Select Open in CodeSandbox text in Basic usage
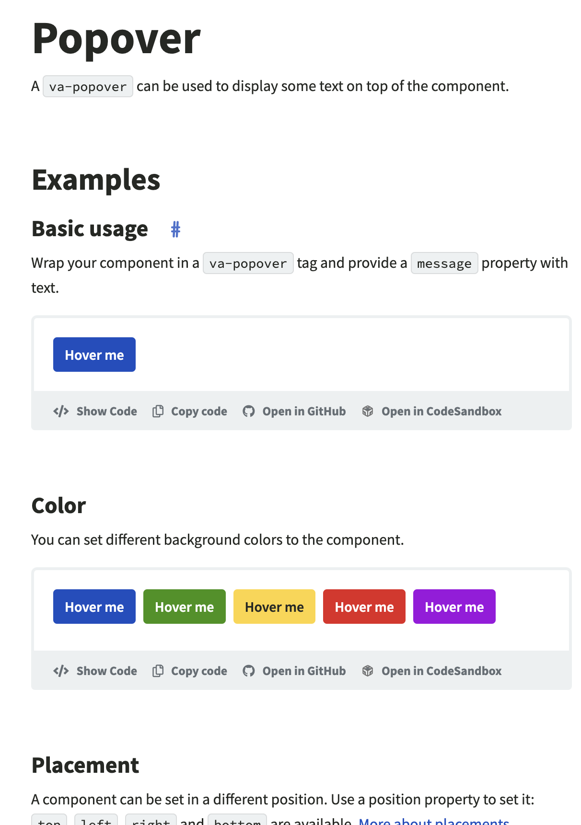The height and width of the screenshot is (825, 581). pos(441,412)
